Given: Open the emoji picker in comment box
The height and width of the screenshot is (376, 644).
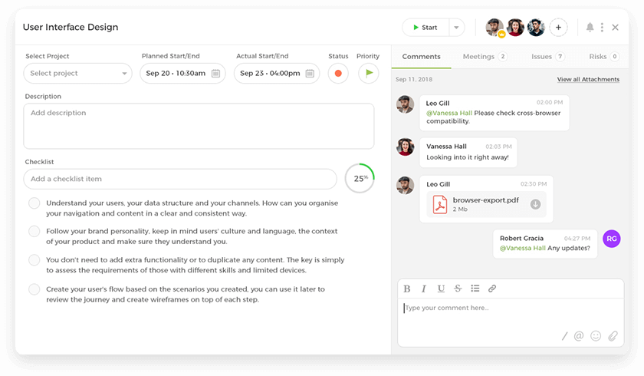Looking at the screenshot, I should pyautogui.click(x=596, y=336).
